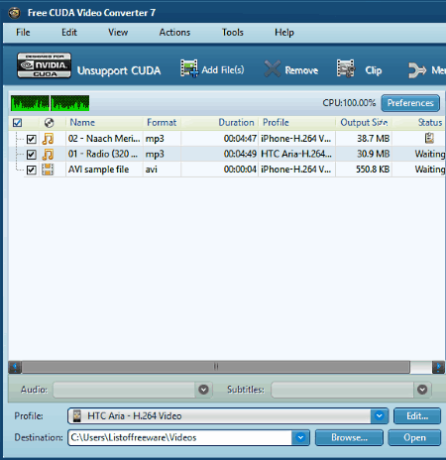Click the Status column header
Screen dimensions: 446x460
click(x=430, y=123)
